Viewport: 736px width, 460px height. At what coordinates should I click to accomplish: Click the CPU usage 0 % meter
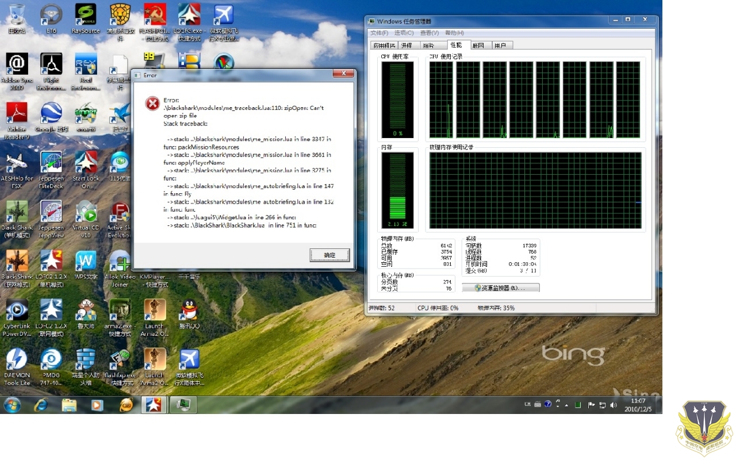(x=398, y=99)
